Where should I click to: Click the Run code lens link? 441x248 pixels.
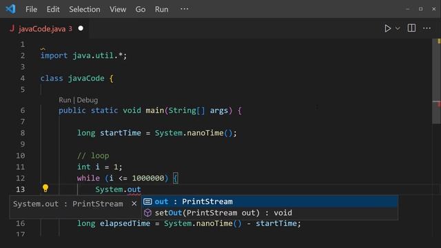pos(65,100)
